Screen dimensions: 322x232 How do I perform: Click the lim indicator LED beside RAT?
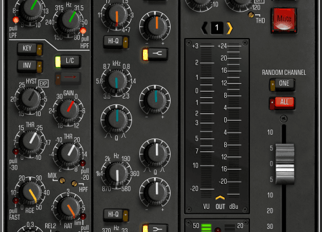point(83,217)
